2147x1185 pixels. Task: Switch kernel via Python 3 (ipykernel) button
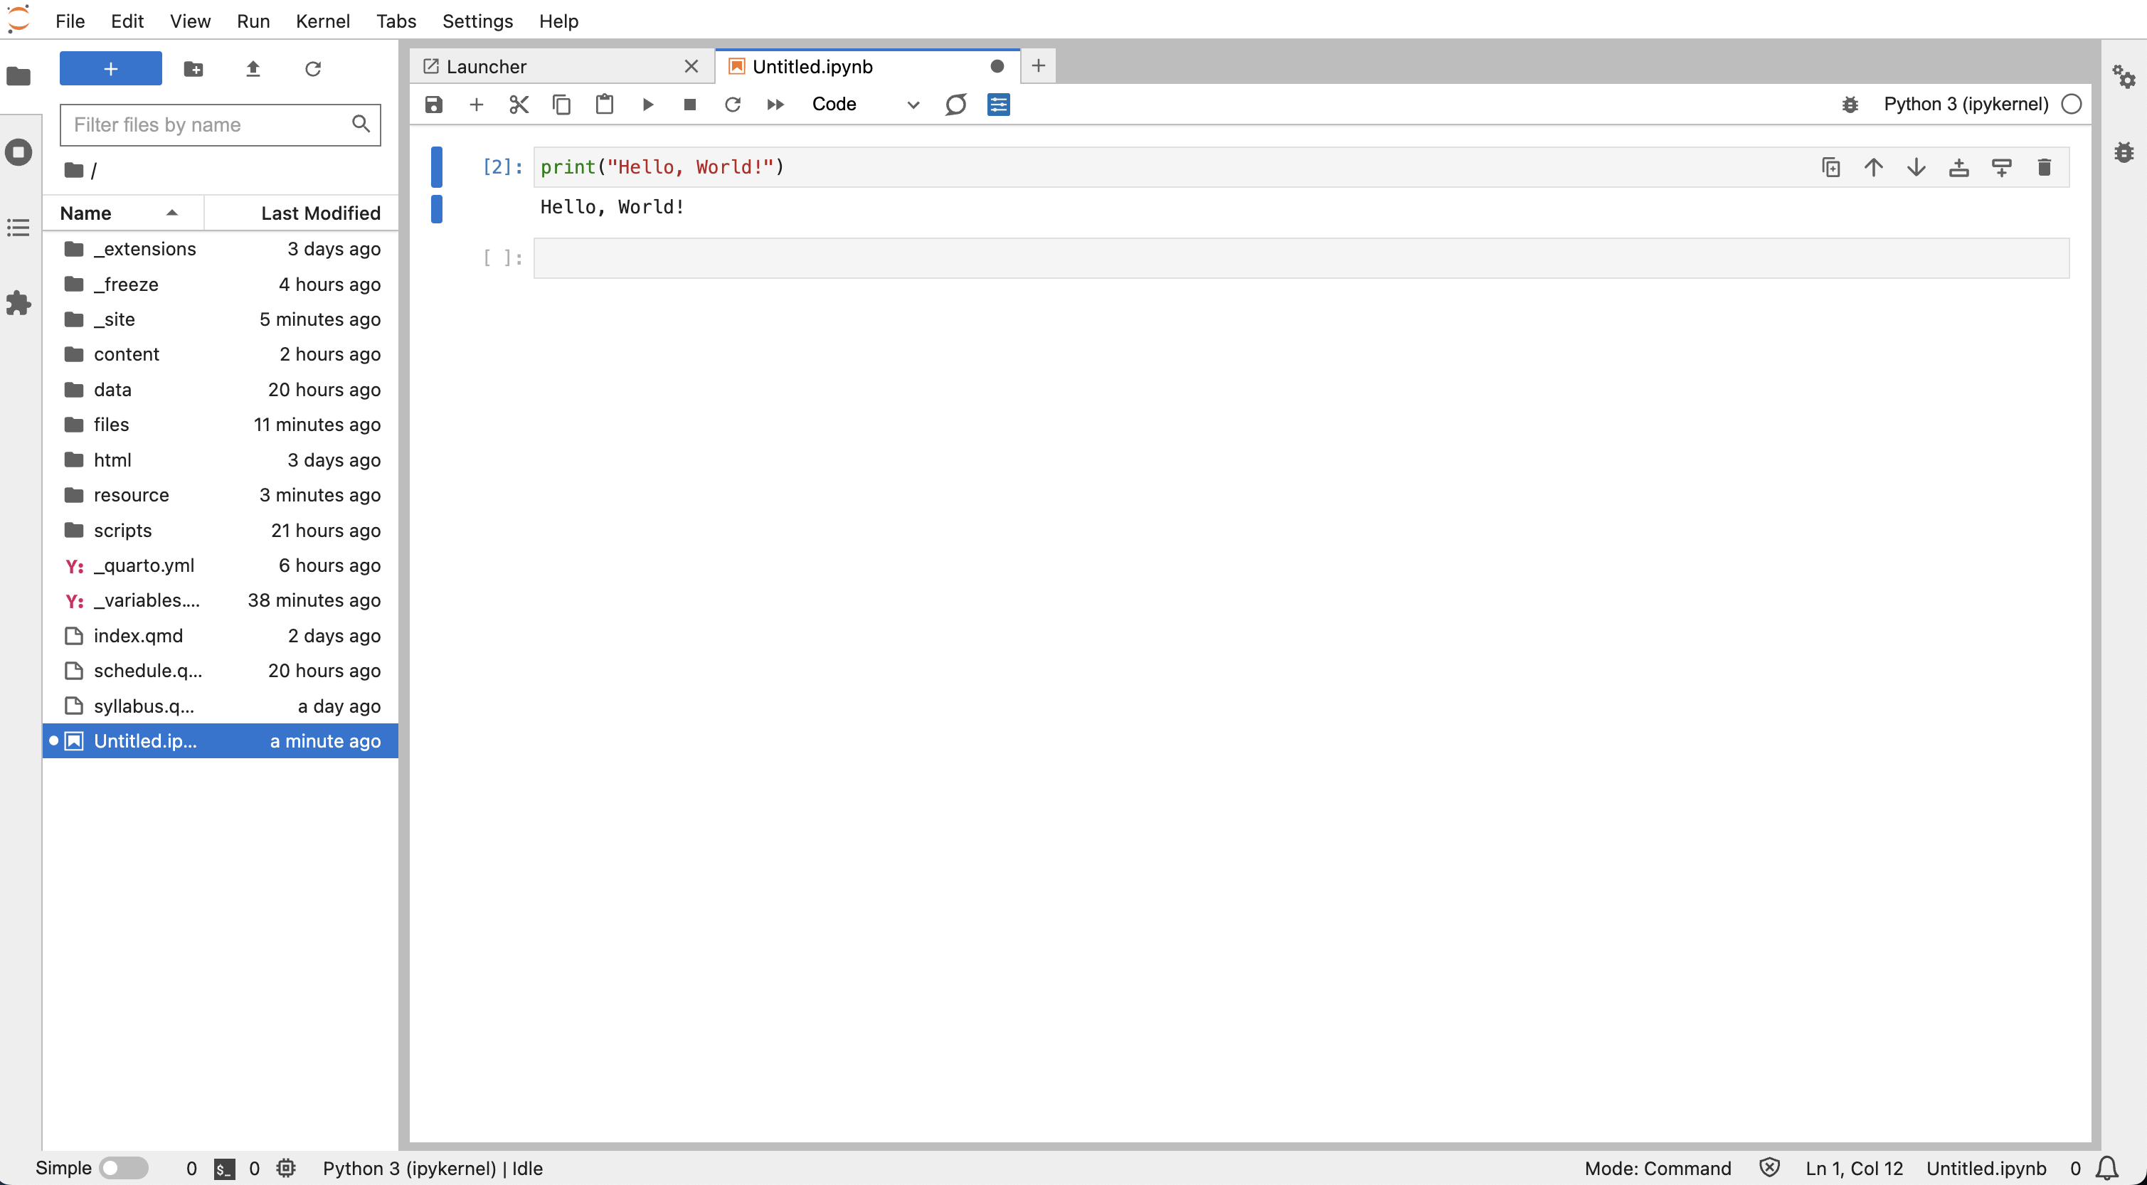pos(1966,104)
